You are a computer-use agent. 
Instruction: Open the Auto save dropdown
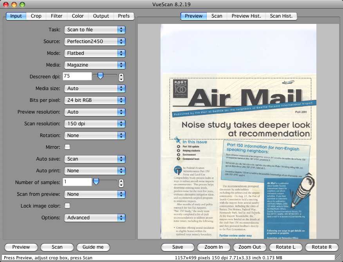tap(95, 159)
